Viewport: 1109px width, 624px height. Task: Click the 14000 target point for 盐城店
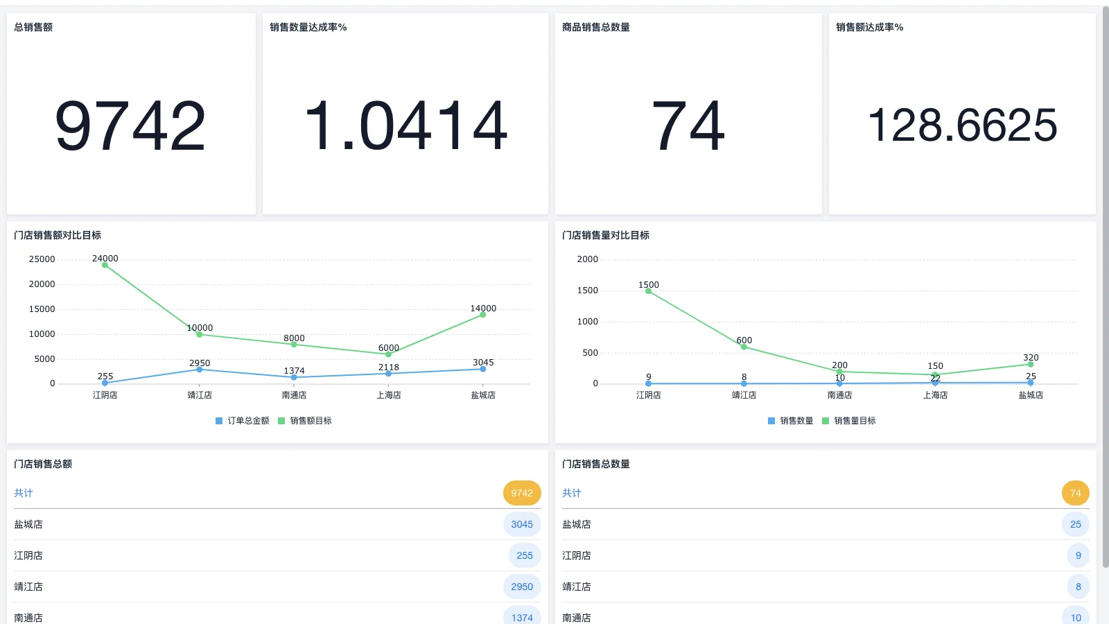pos(483,315)
